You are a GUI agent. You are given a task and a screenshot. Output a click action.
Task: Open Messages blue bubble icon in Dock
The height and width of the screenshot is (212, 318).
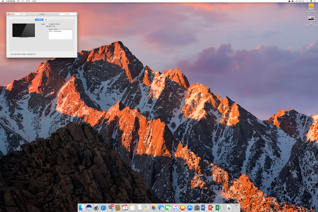point(161,208)
